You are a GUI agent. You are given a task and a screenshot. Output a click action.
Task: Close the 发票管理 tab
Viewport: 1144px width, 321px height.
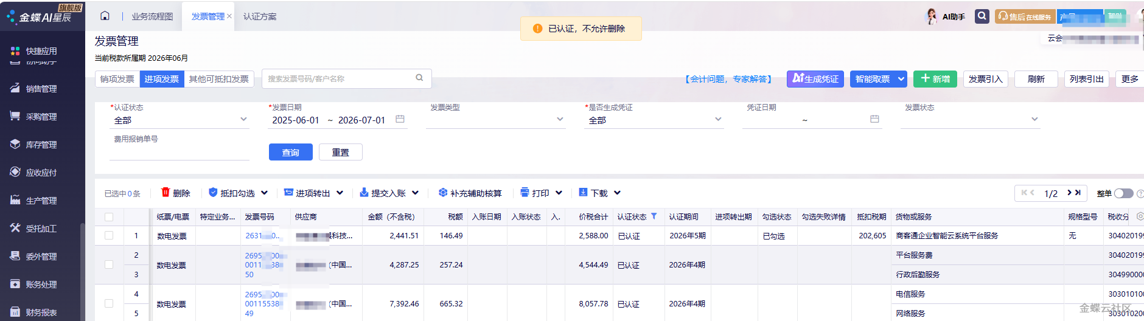229,16
